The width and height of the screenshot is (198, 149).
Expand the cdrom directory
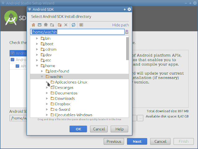pyautogui.click(x=37, y=49)
